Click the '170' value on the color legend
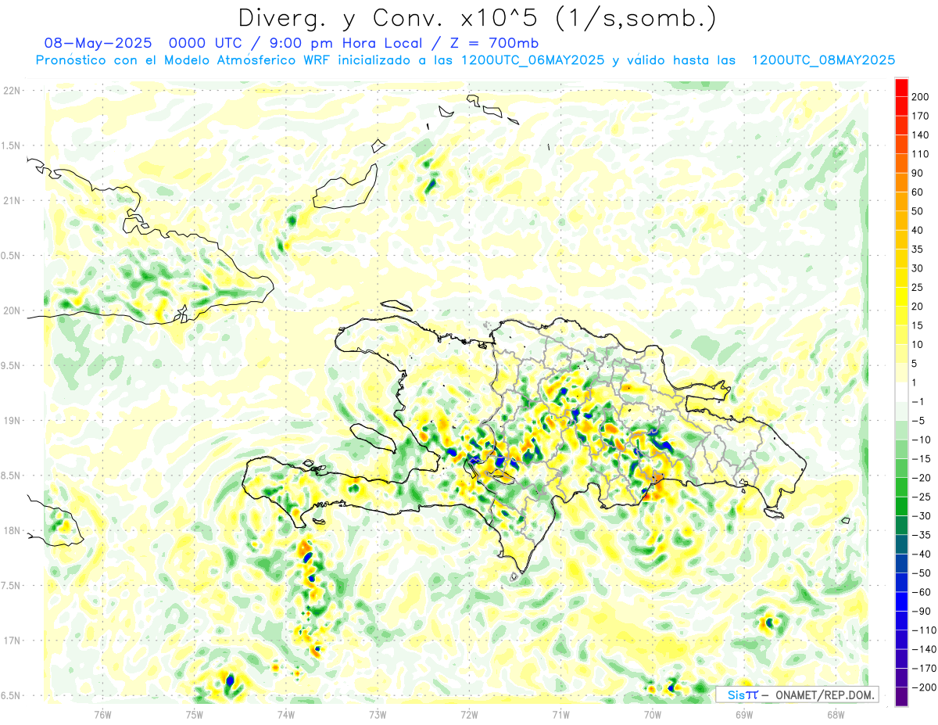 921,116
